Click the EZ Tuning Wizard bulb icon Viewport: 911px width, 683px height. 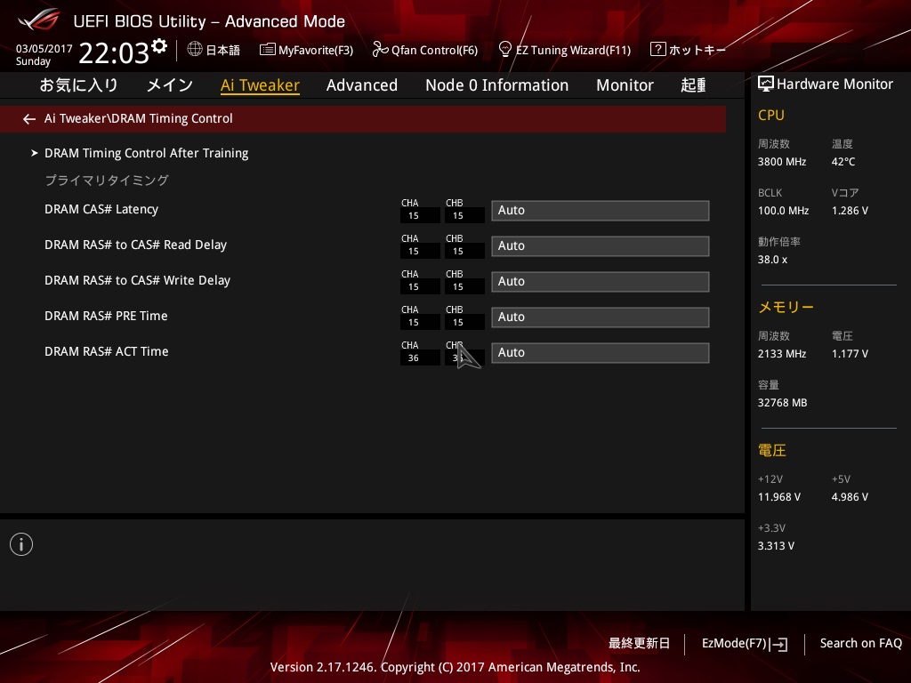click(x=505, y=49)
